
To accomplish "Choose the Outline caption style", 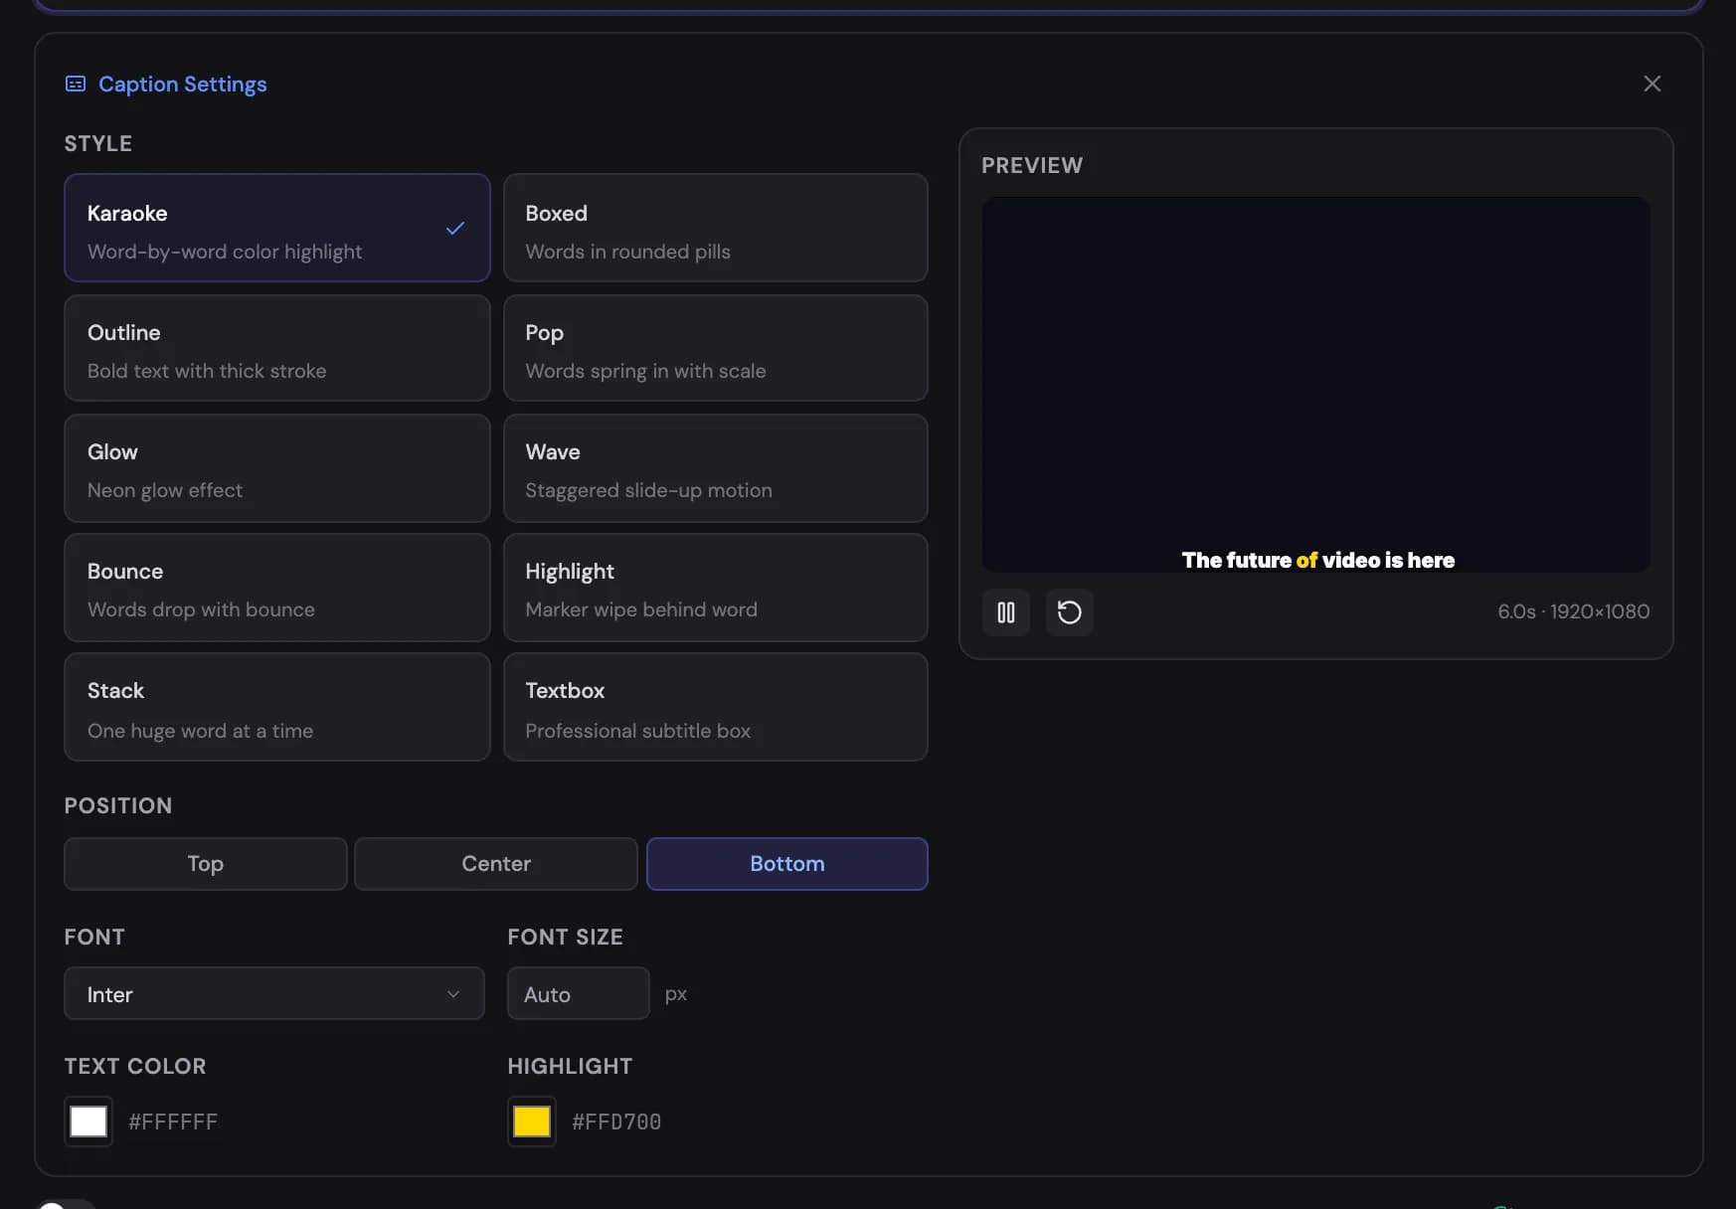I will click(276, 348).
